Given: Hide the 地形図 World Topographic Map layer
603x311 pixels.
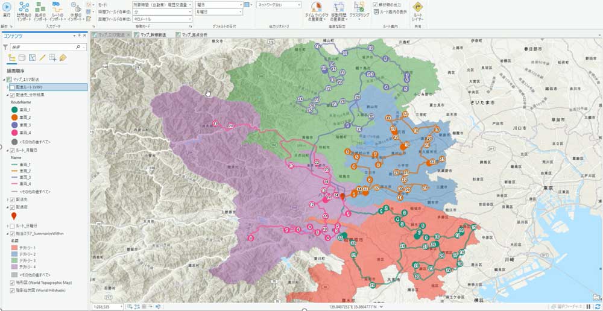Looking at the screenshot, I should (x=12, y=282).
